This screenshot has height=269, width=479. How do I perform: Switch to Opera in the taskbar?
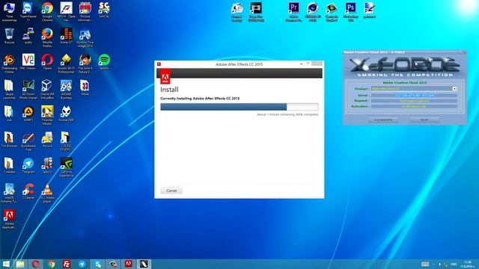(x=35, y=264)
